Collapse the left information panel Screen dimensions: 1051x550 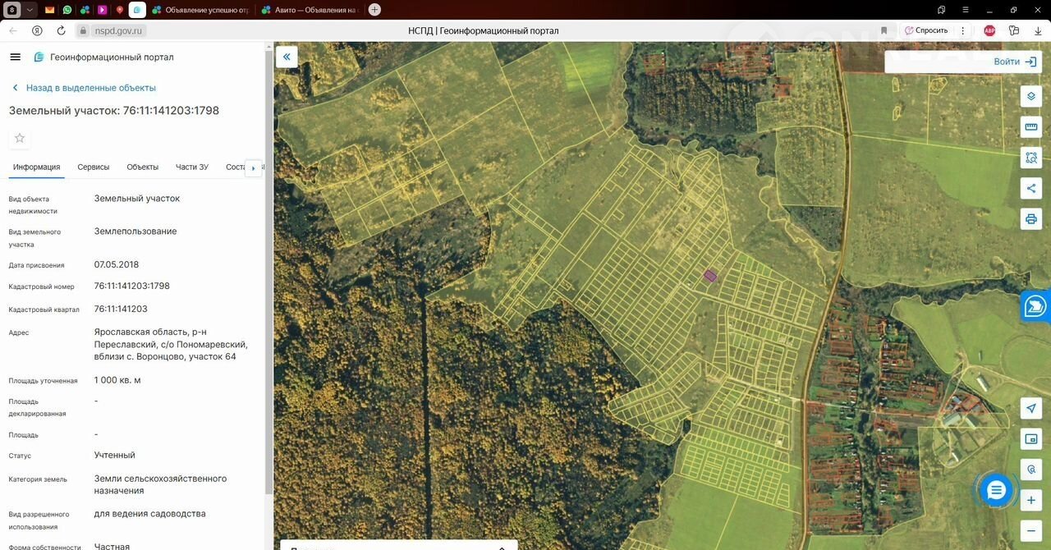pos(287,57)
